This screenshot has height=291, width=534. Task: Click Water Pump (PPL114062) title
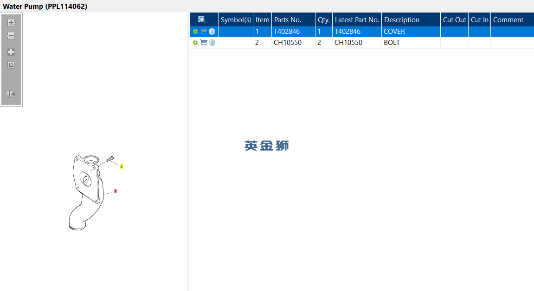[x=45, y=6]
